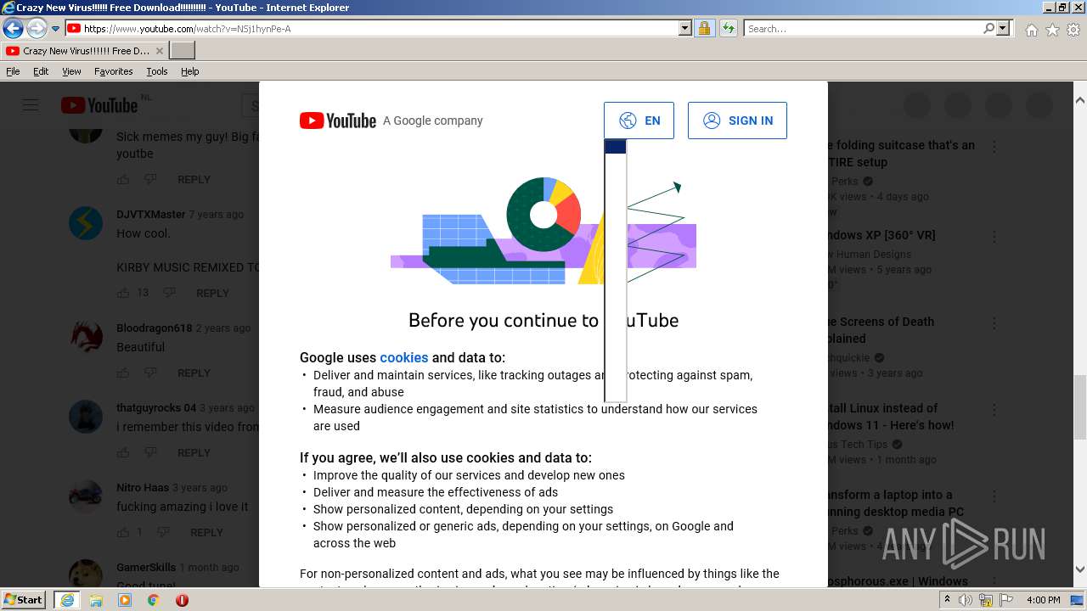Select the Crazy New Virus browser tab
The image size is (1087, 611).
tap(84, 51)
